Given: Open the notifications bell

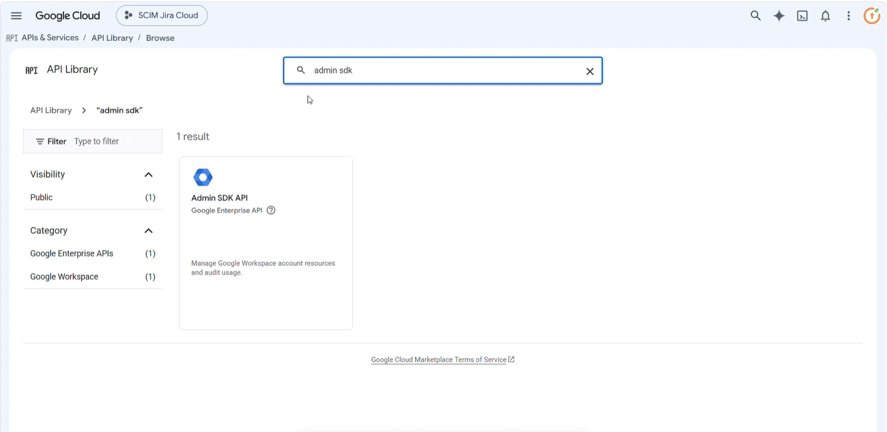Looking at the screenshot, I should point(826,16).
